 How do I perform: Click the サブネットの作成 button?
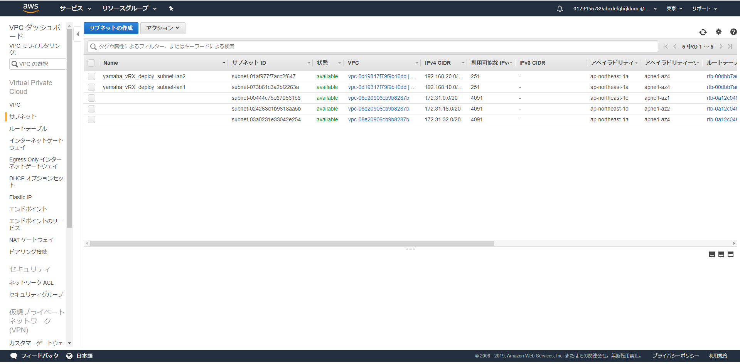(x=111, y=28)
